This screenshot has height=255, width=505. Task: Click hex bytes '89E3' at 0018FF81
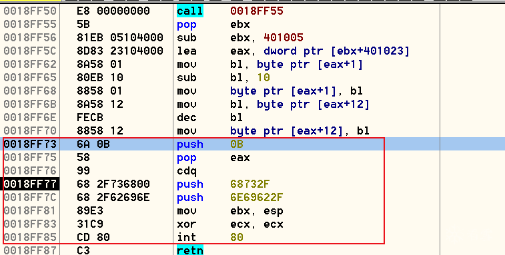(x=90, y=211)
